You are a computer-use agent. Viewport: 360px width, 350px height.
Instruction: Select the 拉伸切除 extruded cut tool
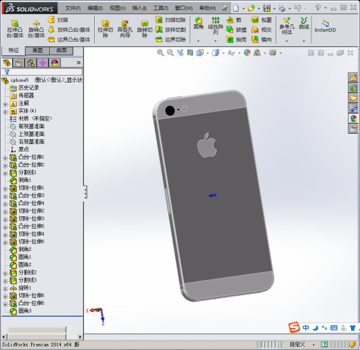tap(105, 29)
